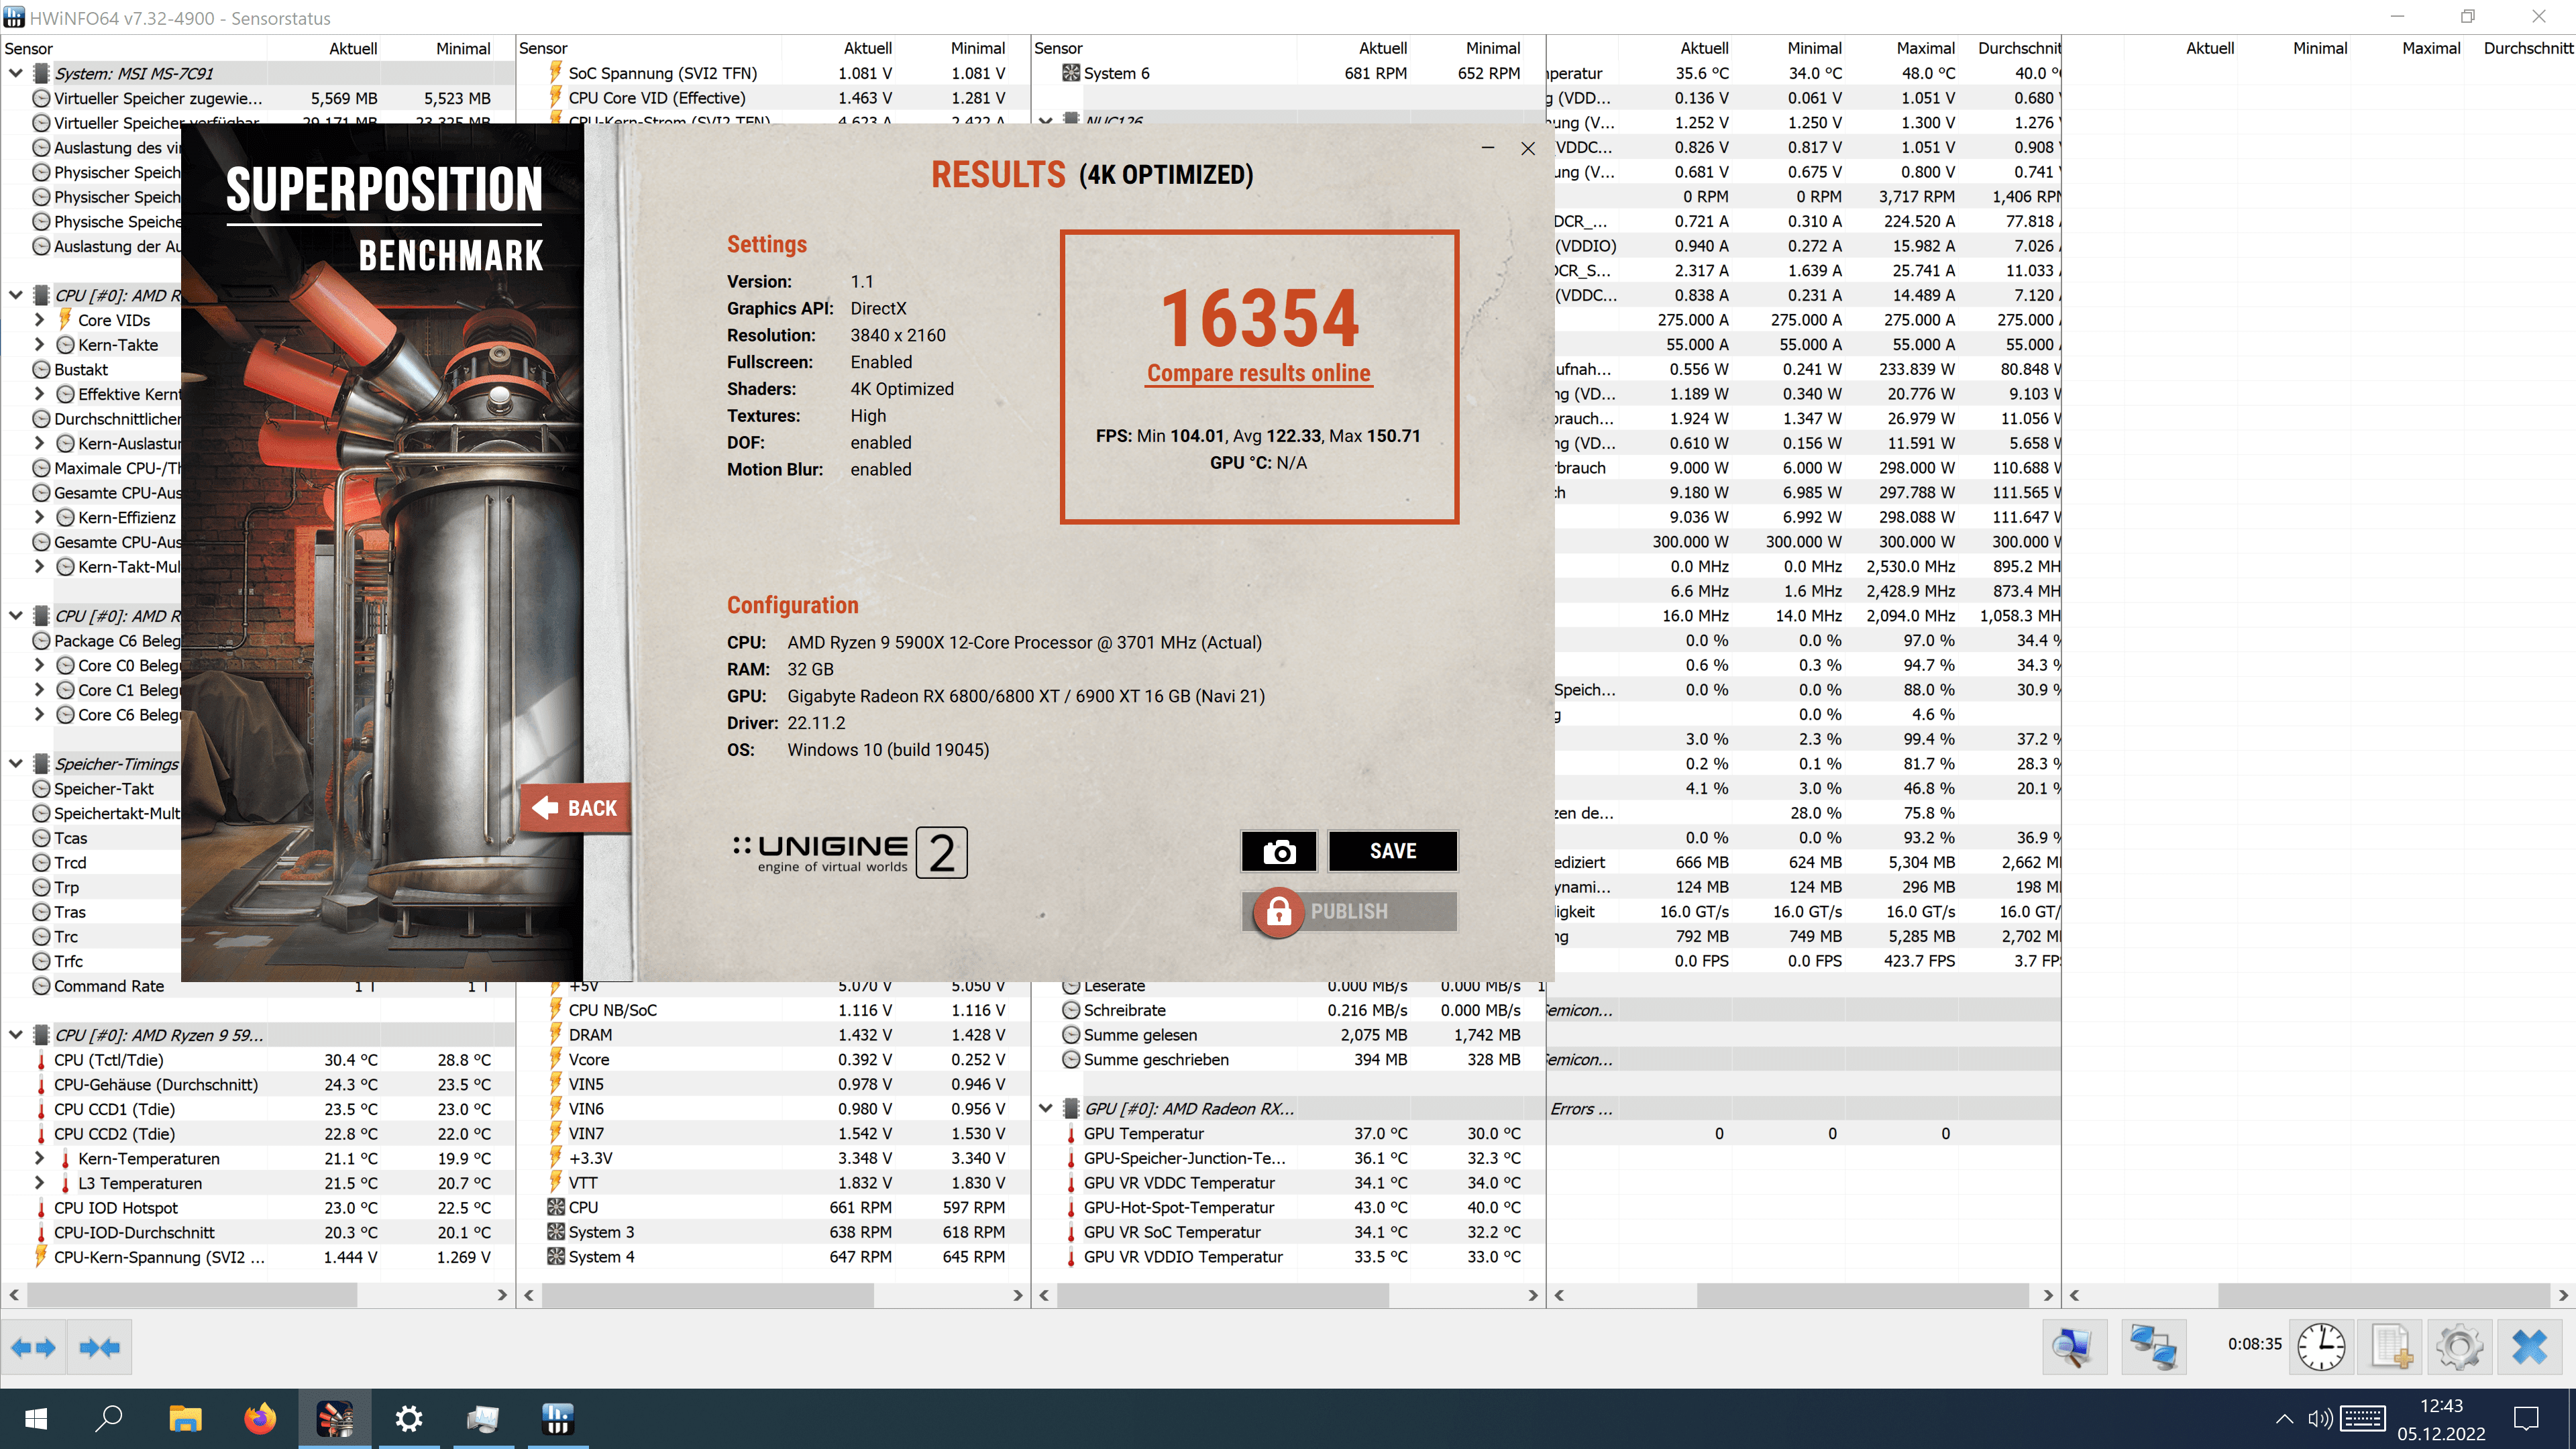2576x1449 pixels.
Task: Click fourth panel horizontal scrollbar thumb
Action: click(1862, 1295)
